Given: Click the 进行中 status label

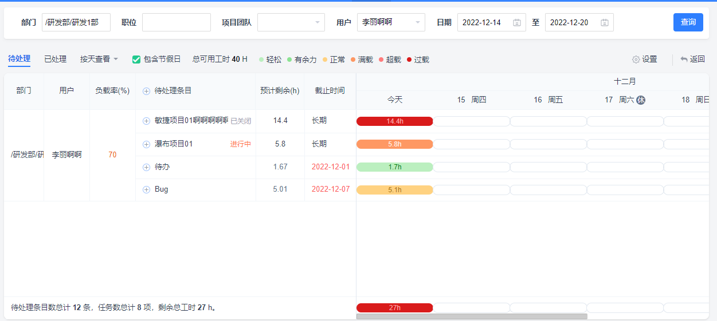Looking at the screenshot, I should pos(241,144).
